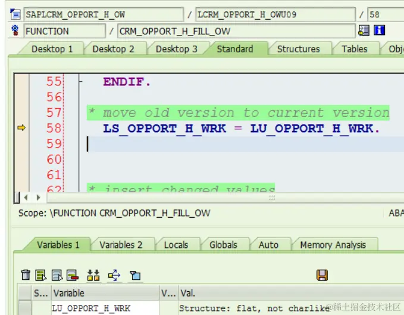Switch to Desktop 2 tab
This screenshot has height=315, width=404.
point(114,49)
